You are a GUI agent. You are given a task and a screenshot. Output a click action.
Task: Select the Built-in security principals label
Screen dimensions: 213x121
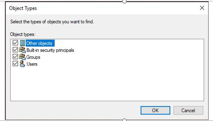pyautogui.click(x=50, y=50)
